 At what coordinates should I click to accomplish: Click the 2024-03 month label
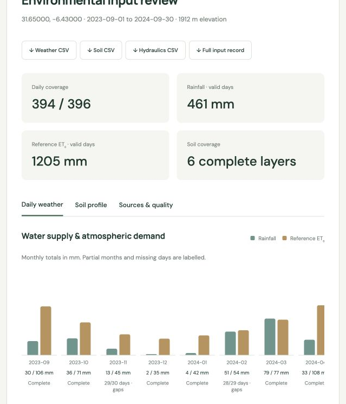276,363
